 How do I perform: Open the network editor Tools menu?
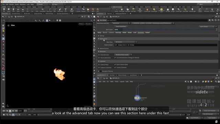point(117,82)
